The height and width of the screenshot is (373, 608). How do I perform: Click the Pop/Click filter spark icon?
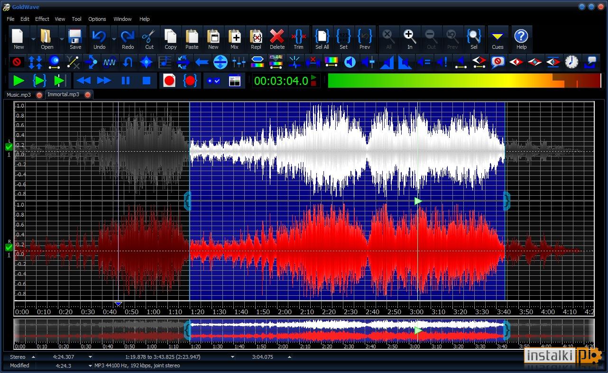point(294,62)
